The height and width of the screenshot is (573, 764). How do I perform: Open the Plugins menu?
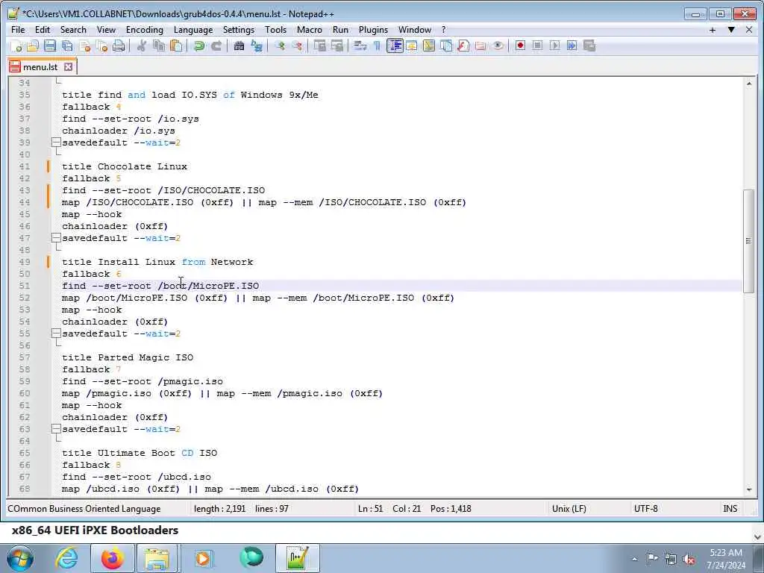[x=373, y=30]
